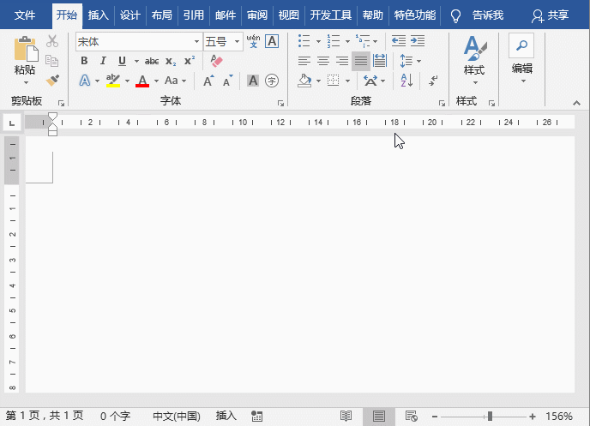Click the strikethrough abc icon
This screenshot has width=590, height=426.
pyautogui.click(x=152, y=61)
